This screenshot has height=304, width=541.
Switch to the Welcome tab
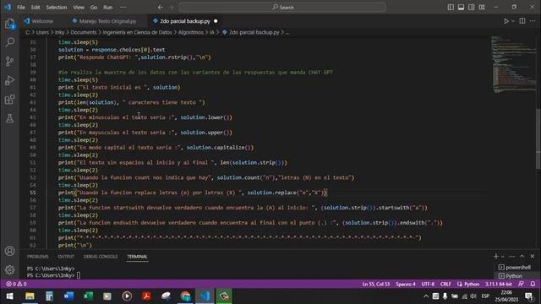[38, 21]
